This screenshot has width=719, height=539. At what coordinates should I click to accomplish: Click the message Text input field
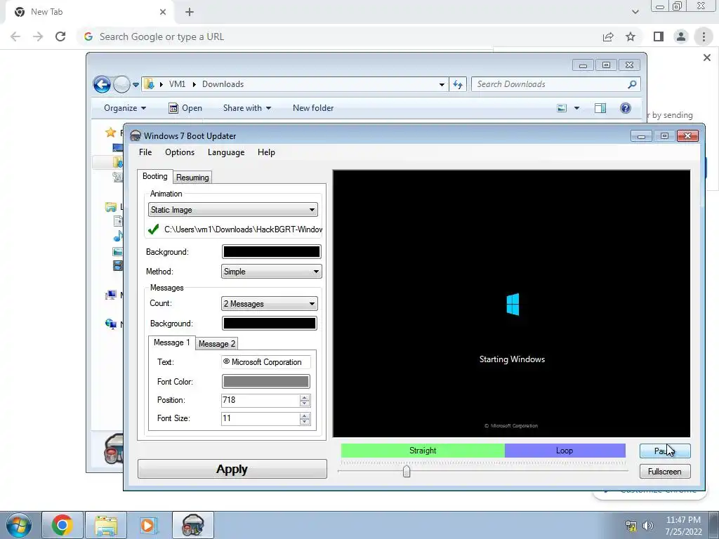[x=265, y=362]
